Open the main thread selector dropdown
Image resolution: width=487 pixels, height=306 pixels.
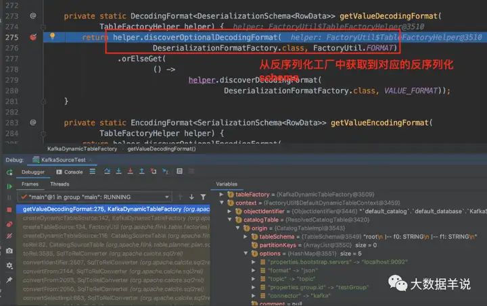(95, 197)
